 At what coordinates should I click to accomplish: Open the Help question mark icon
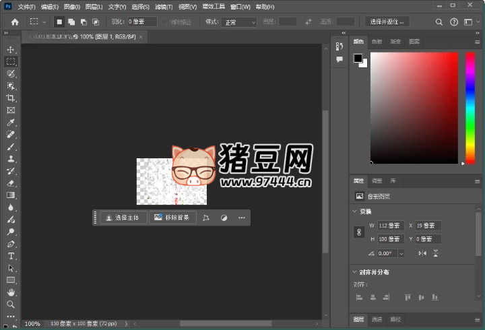point(454,22)
